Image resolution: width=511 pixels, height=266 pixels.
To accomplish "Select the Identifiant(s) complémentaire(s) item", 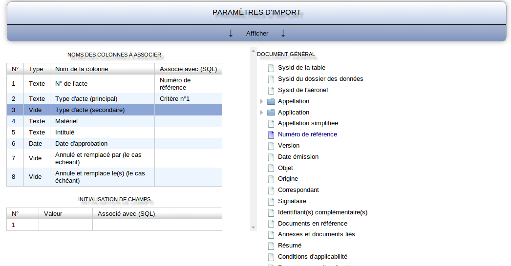I will point(322,212).
